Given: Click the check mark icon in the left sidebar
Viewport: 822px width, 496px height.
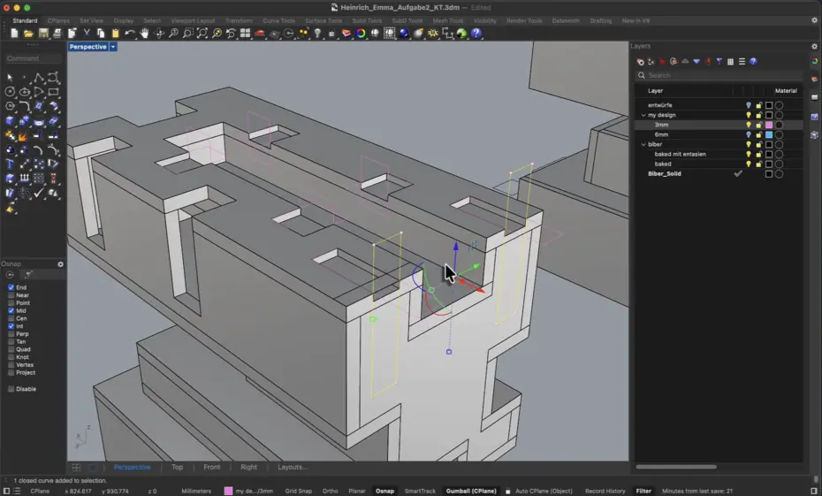Looking at the screenshot, I should pos(39,193).
